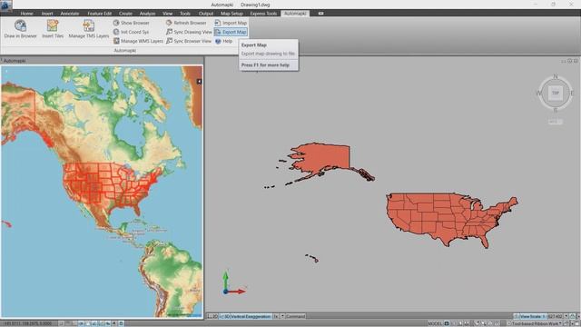Open the application menu button
This screenshot has height=327, width=581.
(6, 5)
